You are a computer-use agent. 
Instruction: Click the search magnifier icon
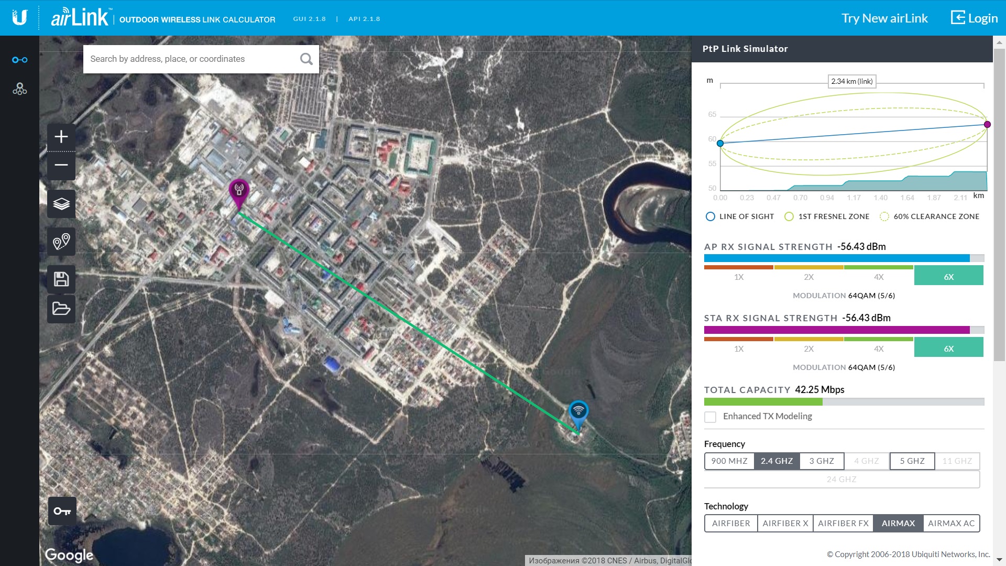(306, 59)
